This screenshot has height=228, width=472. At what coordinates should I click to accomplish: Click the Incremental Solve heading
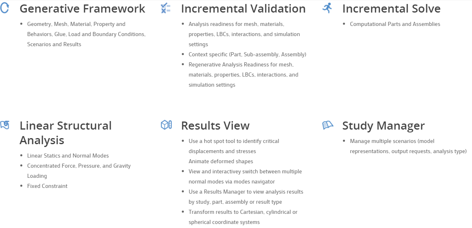pyautogui.click(x=391, y=9)
